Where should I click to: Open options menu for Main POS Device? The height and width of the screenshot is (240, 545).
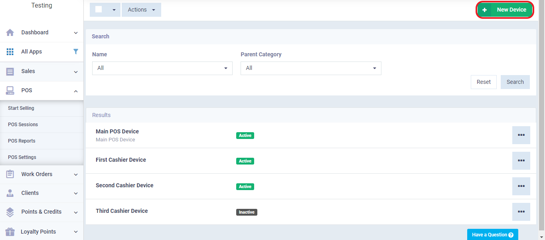pyautogui.click(x=521, y=135)
